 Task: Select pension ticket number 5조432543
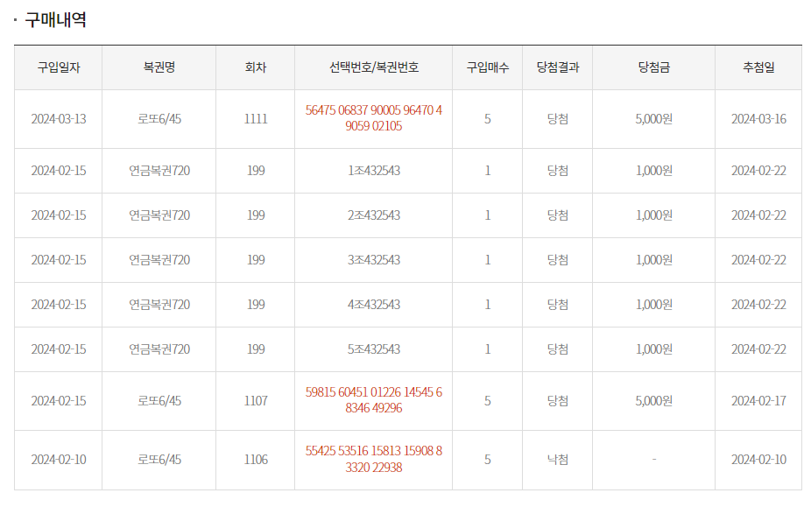click(x=374, y=349)
